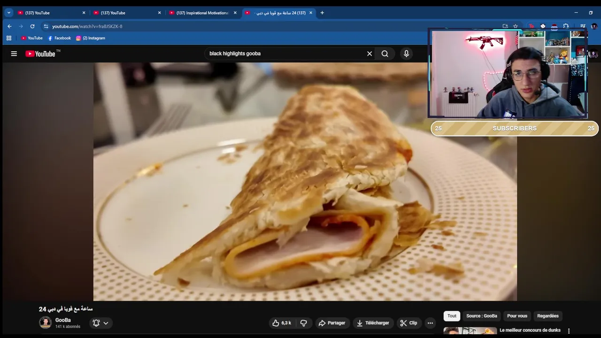Open options for Le meilleur concours de dunks
Screen dimensions: 601x338
pyautogui.click(x=569, y=331)
